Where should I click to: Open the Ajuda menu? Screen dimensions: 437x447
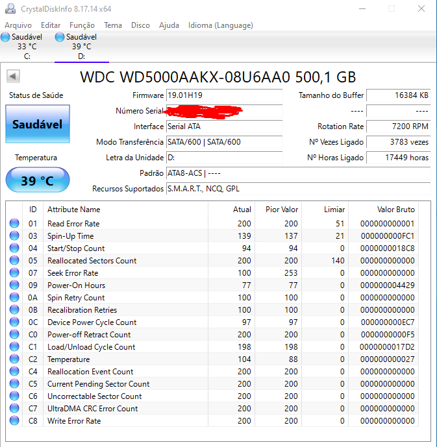169,25
